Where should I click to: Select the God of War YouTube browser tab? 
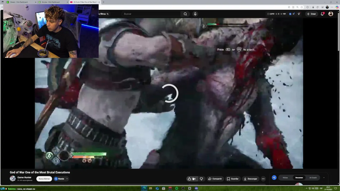point(85,2)
